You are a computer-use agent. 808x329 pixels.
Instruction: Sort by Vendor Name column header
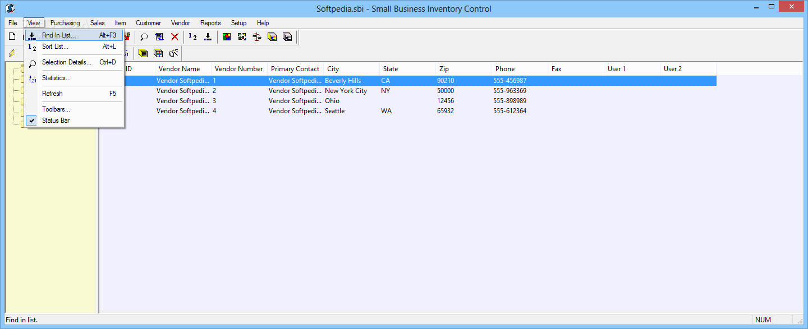tap(183, 69)
